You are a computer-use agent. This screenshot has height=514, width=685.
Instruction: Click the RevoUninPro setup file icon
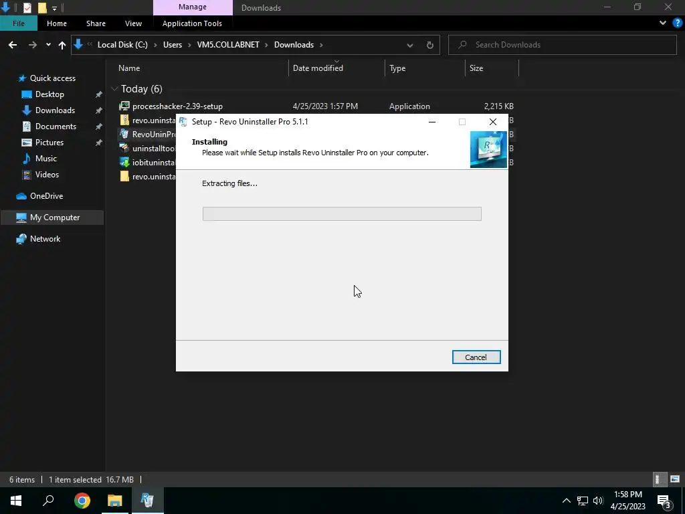click(x=124, y=134)
